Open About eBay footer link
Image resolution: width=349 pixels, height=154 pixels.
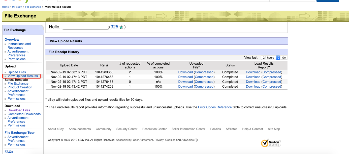click(56, 129)
